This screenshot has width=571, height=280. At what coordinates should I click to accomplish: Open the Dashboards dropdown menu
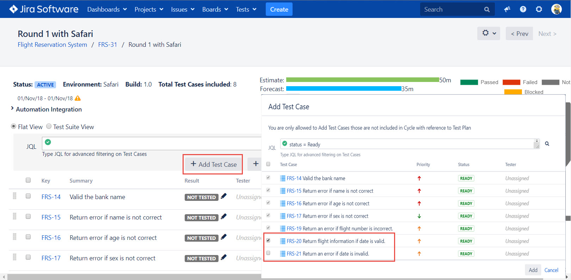click(107, 9)
